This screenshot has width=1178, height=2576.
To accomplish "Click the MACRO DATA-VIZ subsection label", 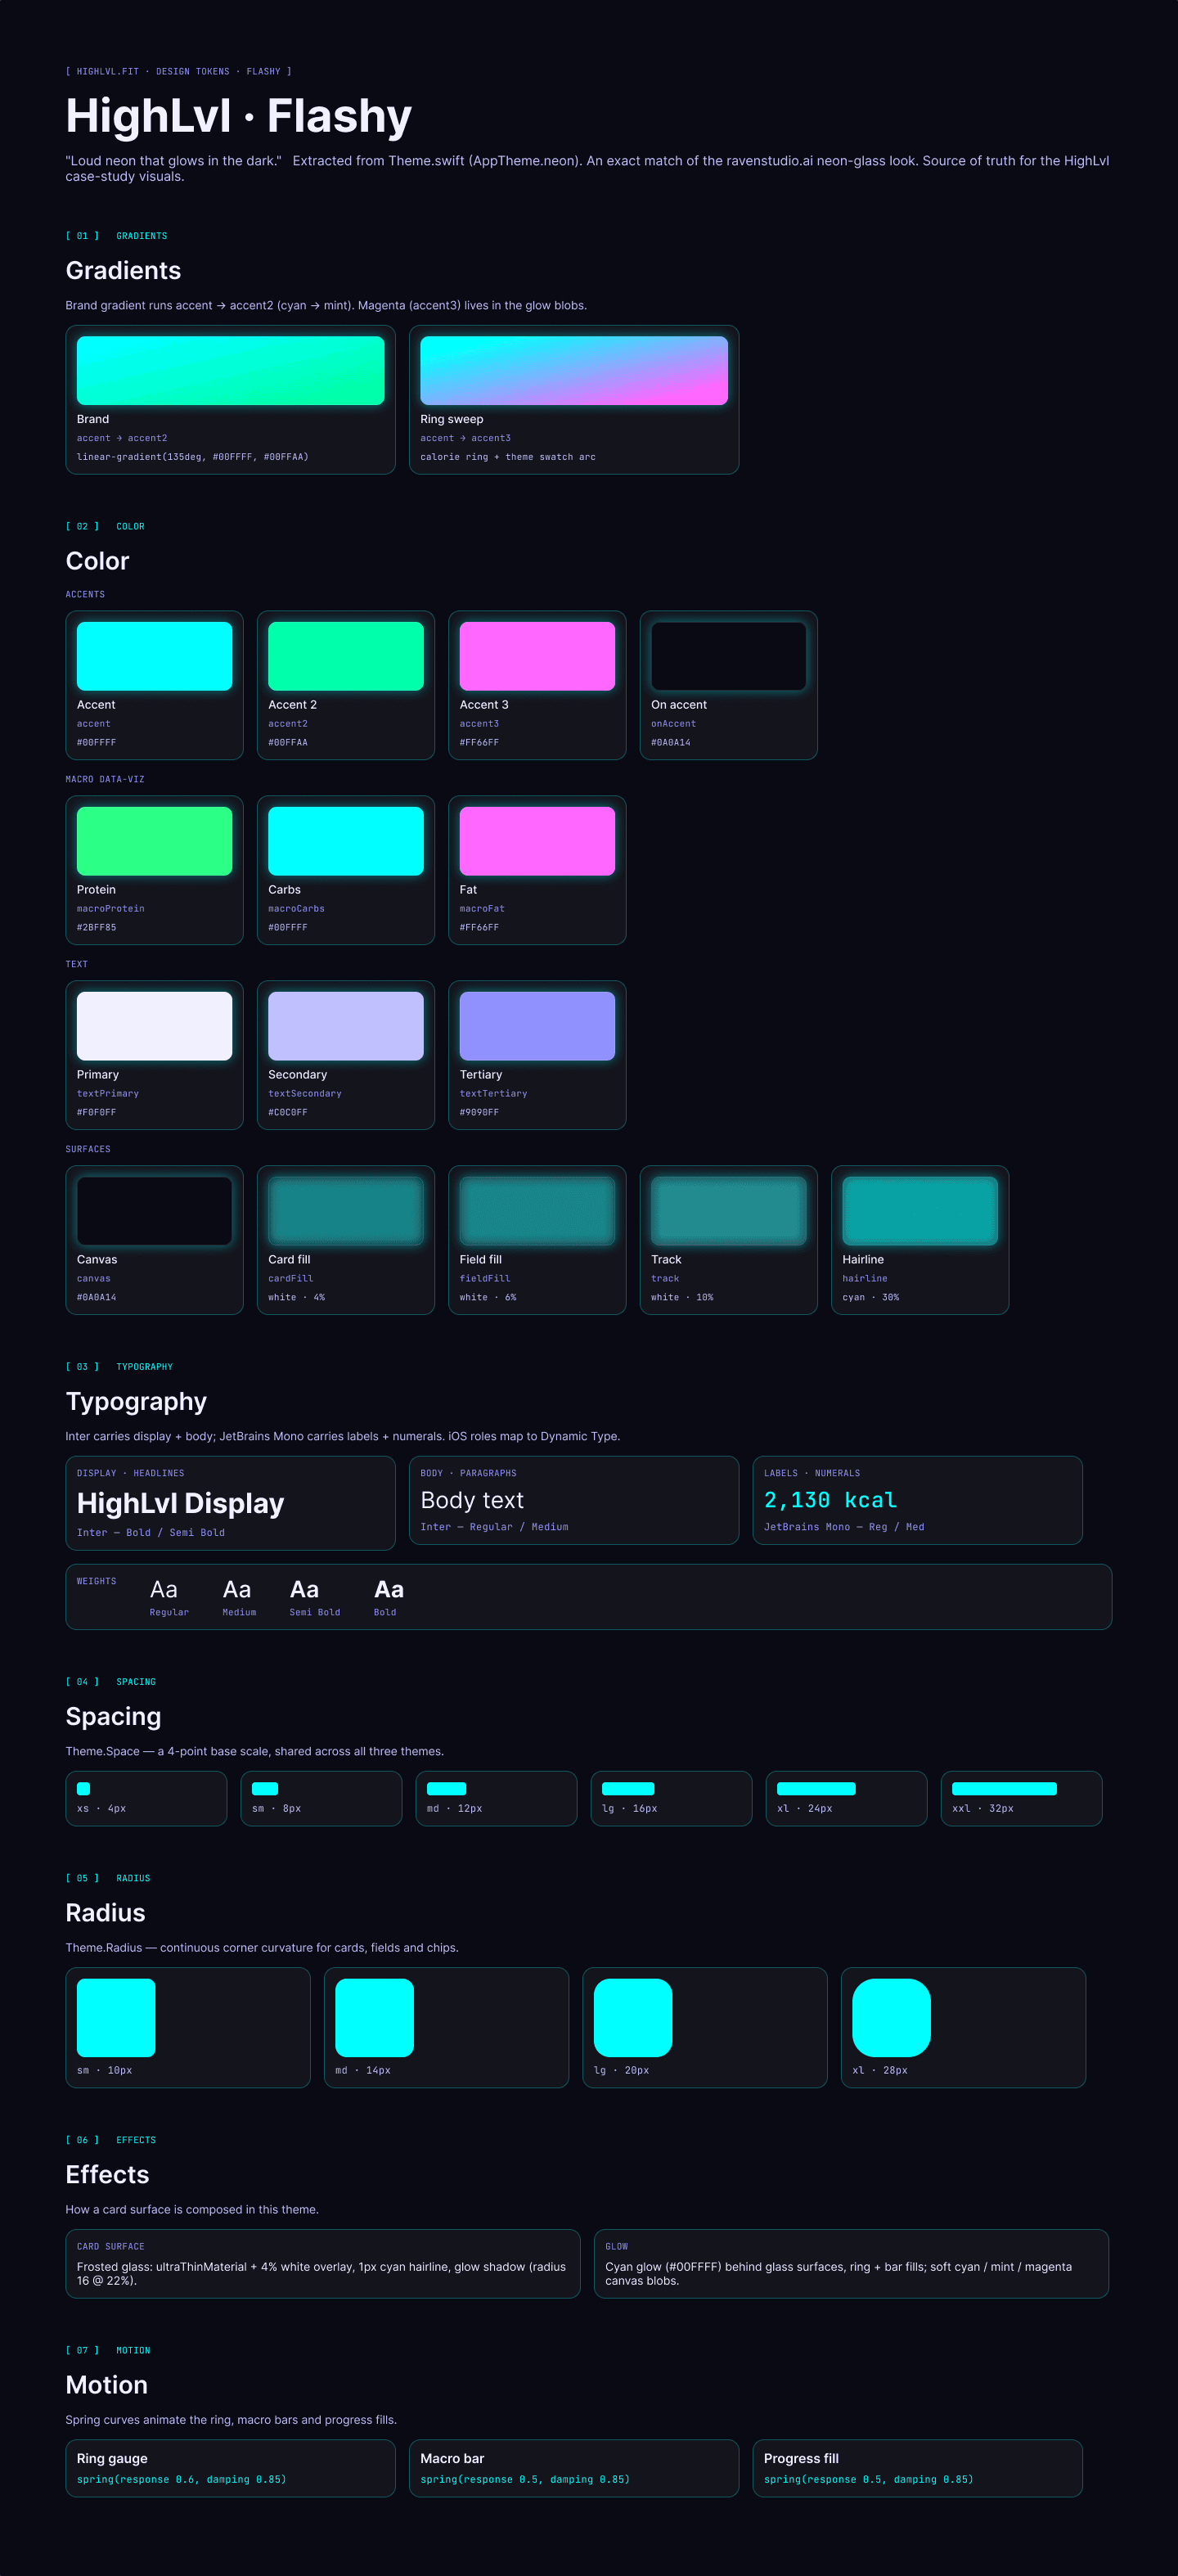I will [x=105, y=780].
